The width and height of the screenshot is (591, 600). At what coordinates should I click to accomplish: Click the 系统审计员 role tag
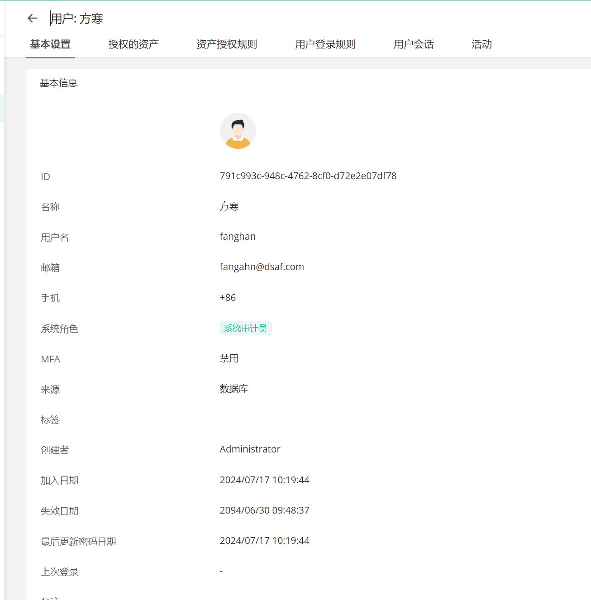point(245,328)
